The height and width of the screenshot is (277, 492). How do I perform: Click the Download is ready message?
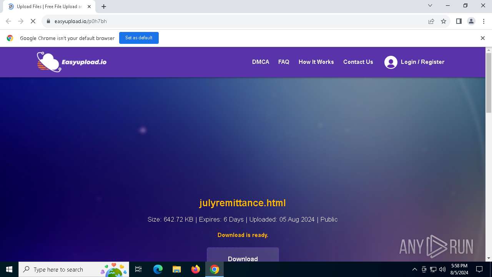(243, 235)
